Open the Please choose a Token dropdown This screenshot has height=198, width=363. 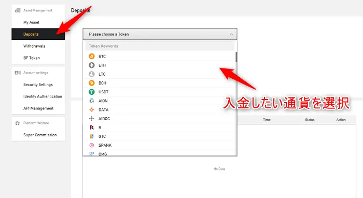(x=160, y=34)
